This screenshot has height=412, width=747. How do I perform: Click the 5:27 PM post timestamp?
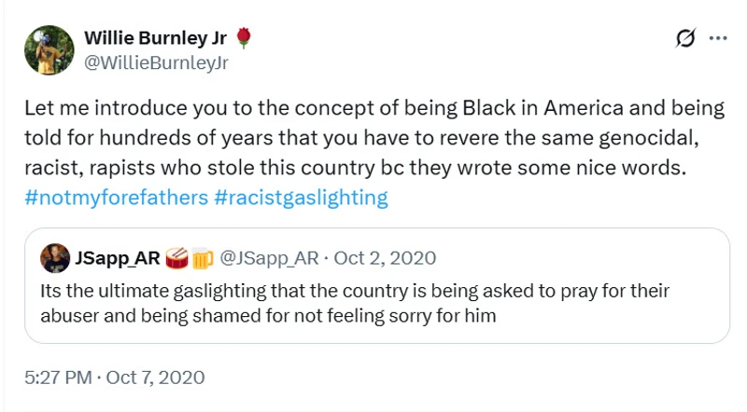(58, 378)
